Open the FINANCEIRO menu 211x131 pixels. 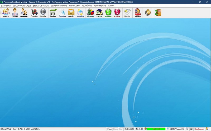(74, 6)
